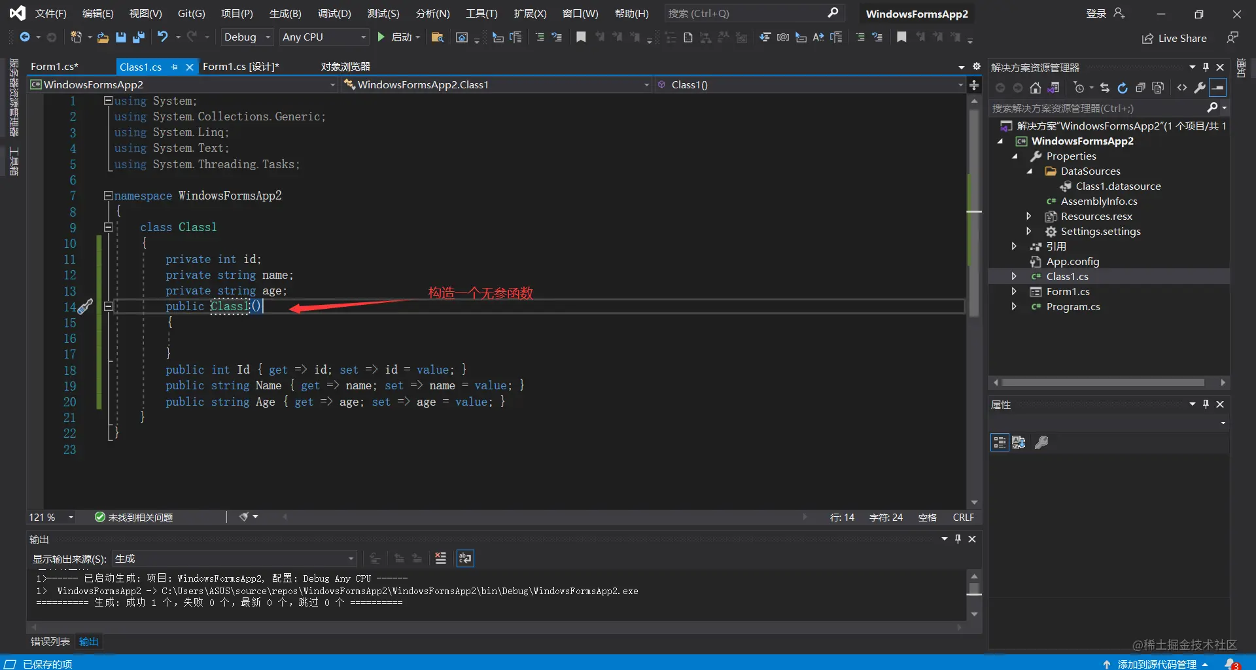Open the output source dropdown 生成

(234, 558)
